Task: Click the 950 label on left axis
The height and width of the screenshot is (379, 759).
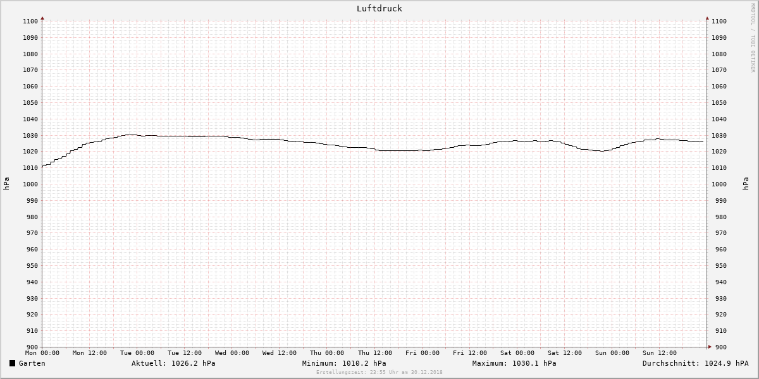Action: 33,266
